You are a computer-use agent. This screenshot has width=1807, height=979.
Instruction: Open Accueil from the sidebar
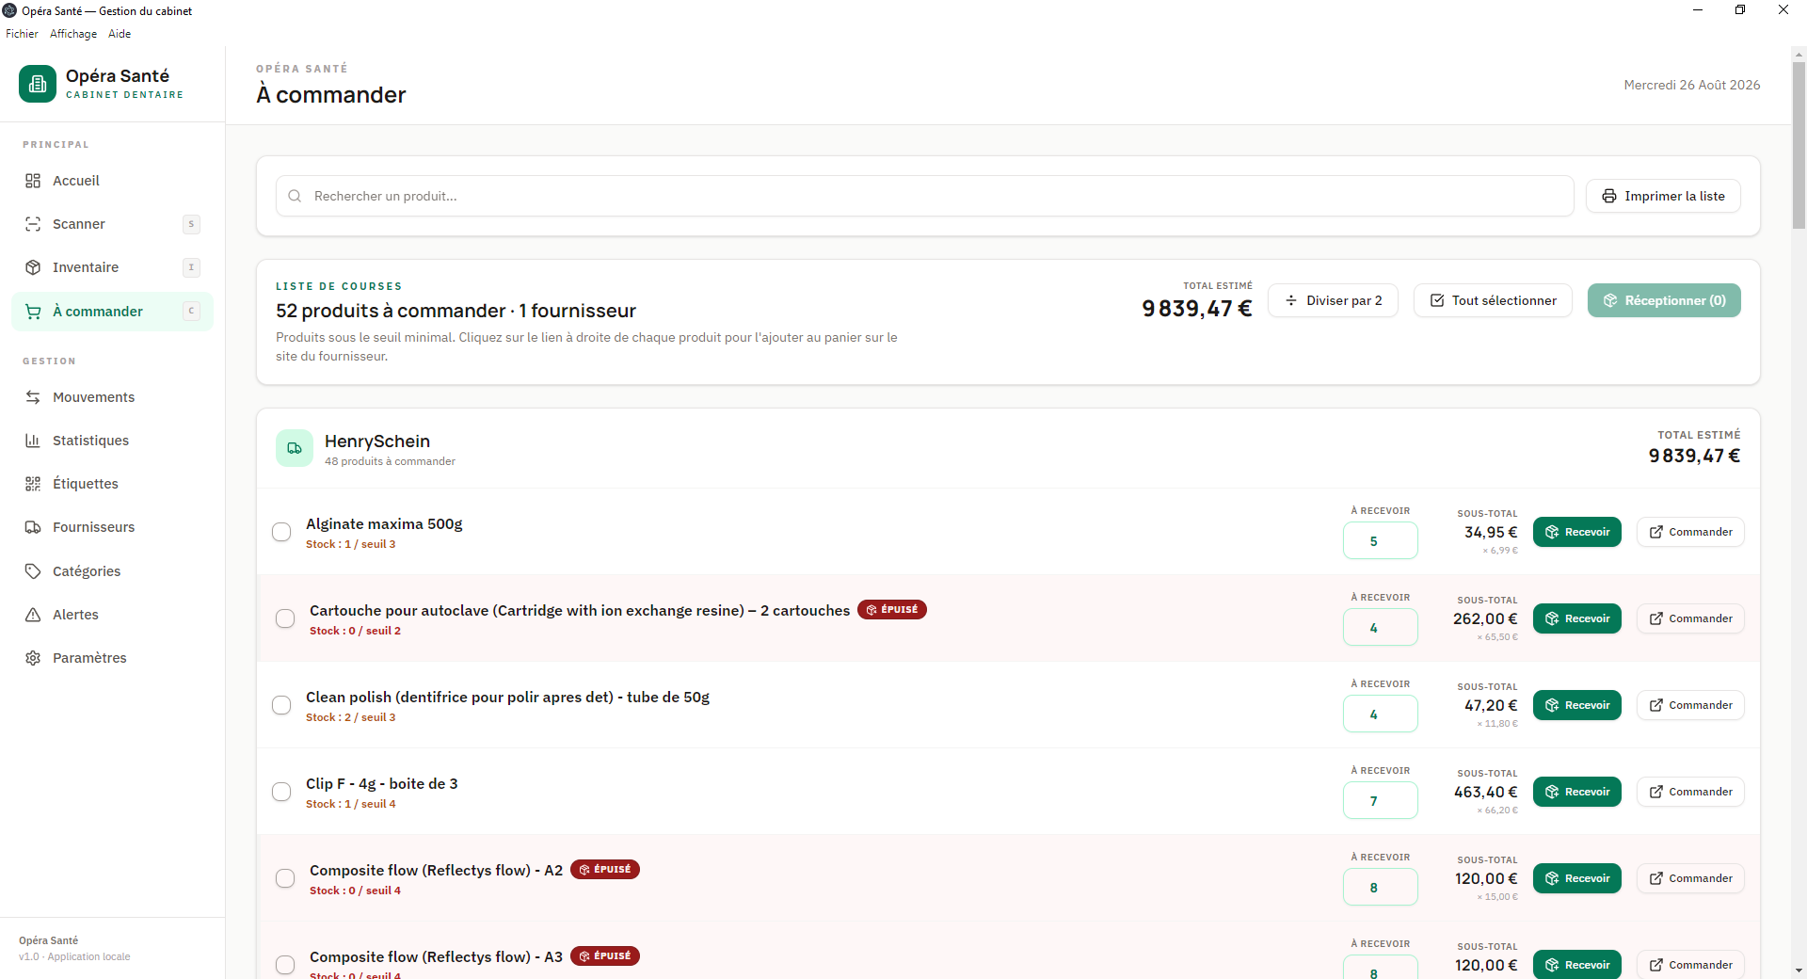[112, 181]
